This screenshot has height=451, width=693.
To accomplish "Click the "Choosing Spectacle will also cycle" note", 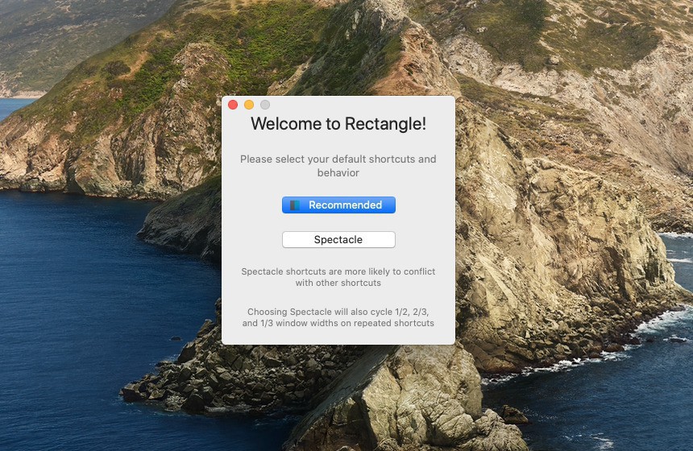I will (x=338, y=317).
